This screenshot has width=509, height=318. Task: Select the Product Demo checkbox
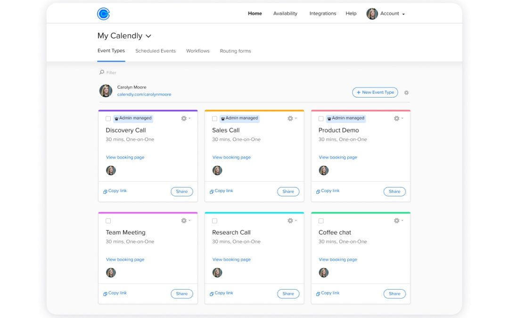321,119
